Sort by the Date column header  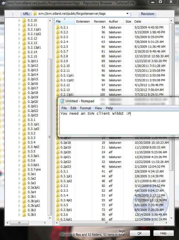151,21
